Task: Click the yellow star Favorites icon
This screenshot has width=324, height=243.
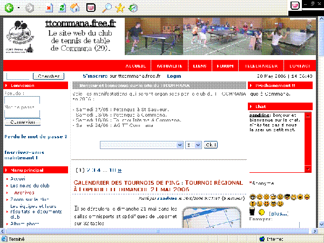Action: 120,8
